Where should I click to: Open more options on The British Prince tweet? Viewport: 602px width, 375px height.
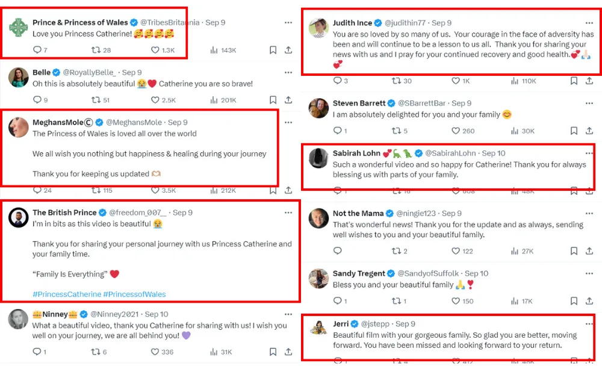[x=288, y=212]
